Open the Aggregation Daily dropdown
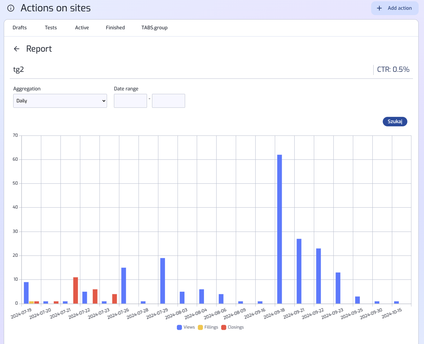The width and height of the screenshot is (424, 344). coord(60,101)
